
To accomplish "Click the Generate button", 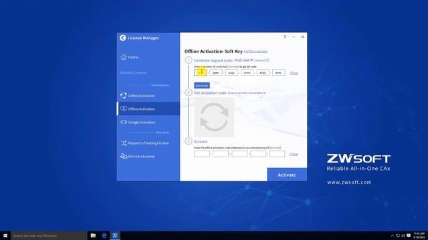I will pyautogui.click(x=202, y=85).
